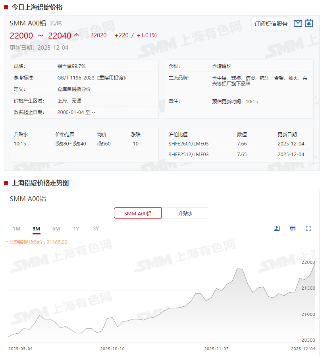Click GB/T 1196-2023 reference standard text

[x=92, y=77]
